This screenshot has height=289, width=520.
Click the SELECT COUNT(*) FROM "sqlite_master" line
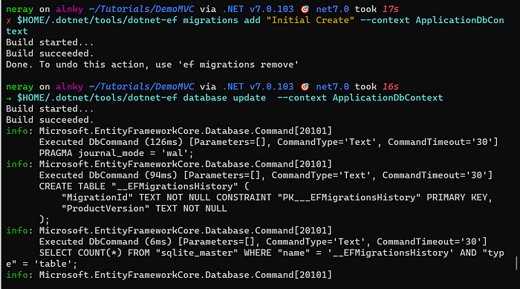pyautogui.click(x=271, y=253)
